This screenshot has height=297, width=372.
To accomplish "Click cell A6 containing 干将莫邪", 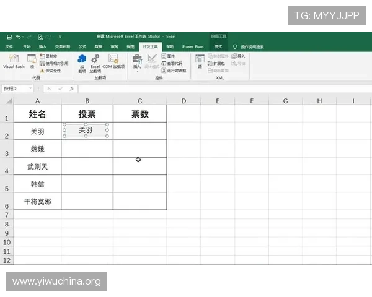I will 37,202.
